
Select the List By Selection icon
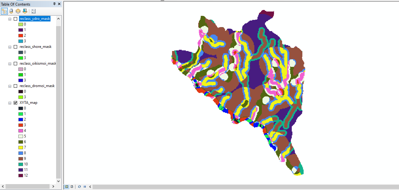(x=25, y=11)
